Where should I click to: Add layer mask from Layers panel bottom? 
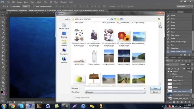174,102
